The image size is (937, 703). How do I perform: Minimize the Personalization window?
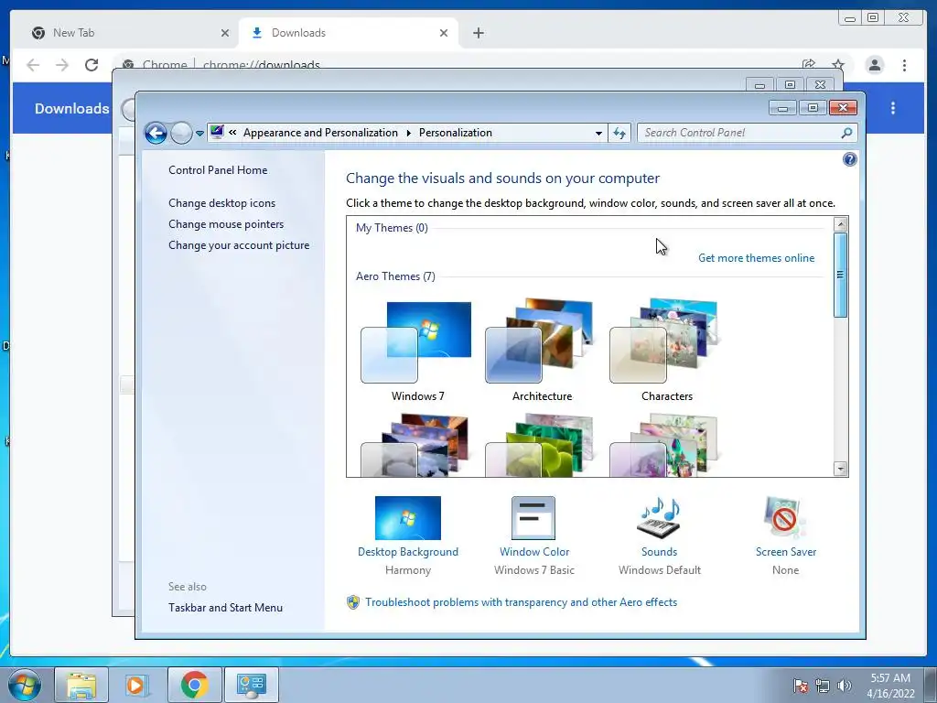[782, 108]
